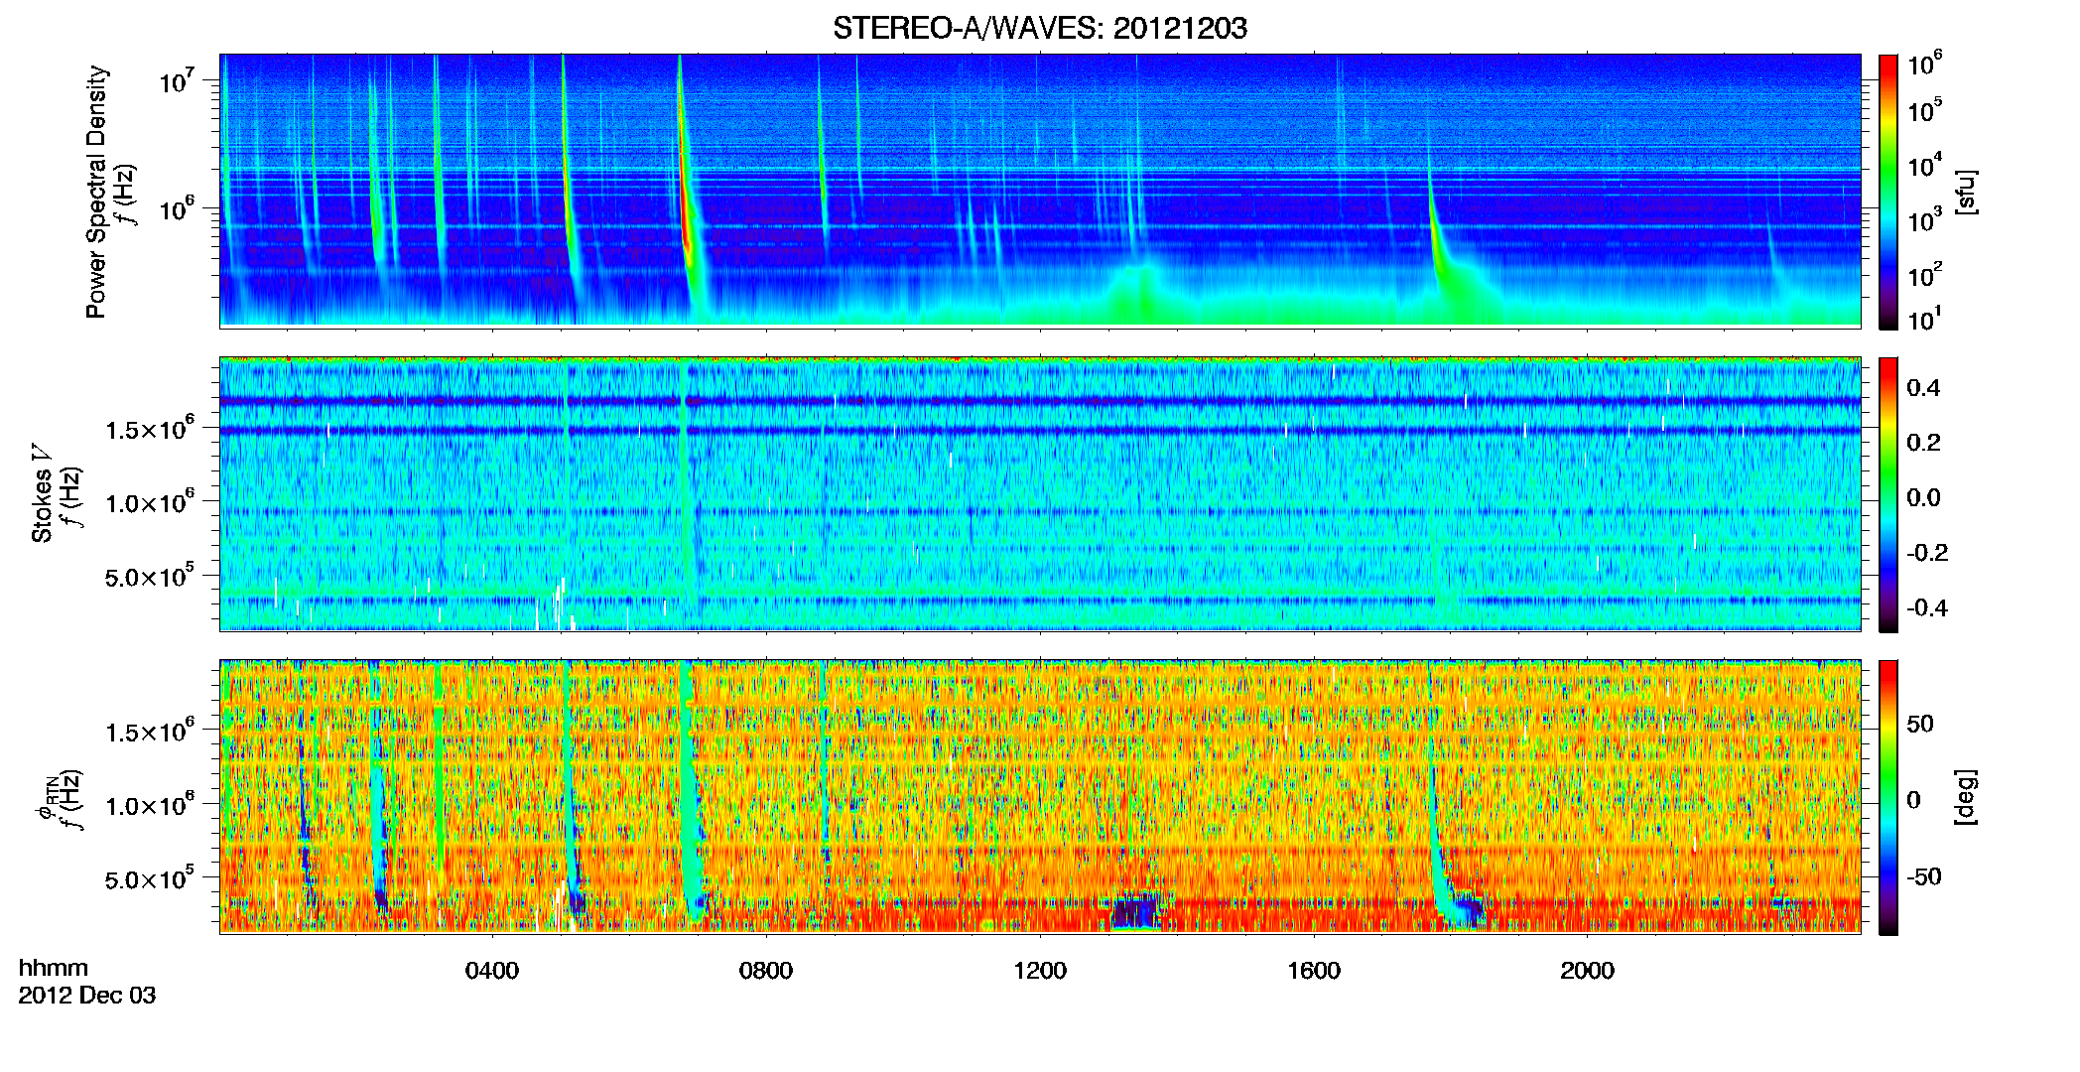Screen dimensions: 2080x1072
Task: Select the 0.2 value on the Stokes V color bar
Action: click(1923, 443)
